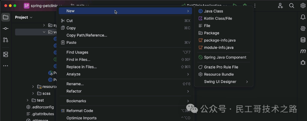
Task: Select Copy from the context menu
Action: [125, 28]
